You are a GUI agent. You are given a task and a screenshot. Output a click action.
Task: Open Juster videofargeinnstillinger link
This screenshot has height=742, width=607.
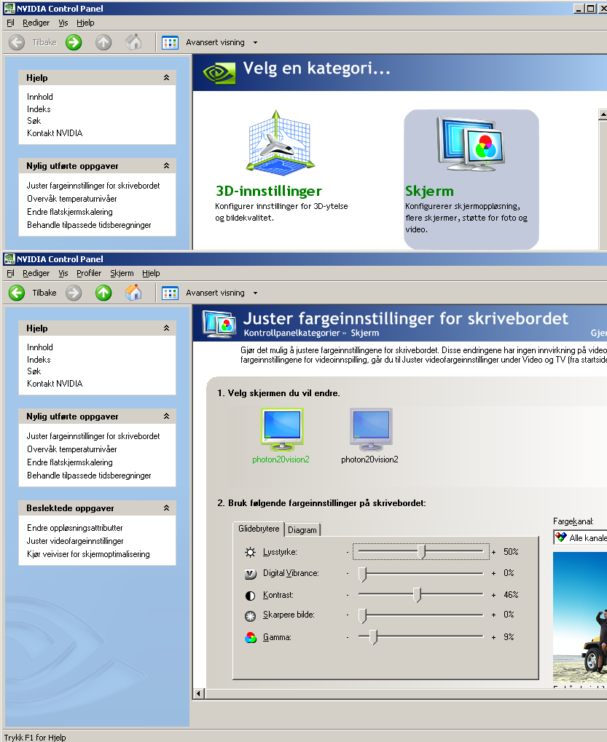tap(75, 541)
